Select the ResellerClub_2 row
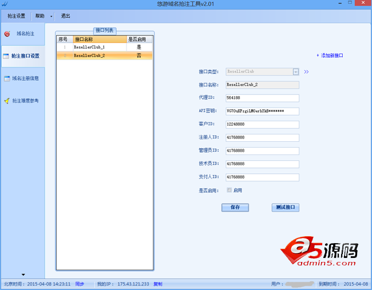The image size is (372, 290). [x=104, y=55]
